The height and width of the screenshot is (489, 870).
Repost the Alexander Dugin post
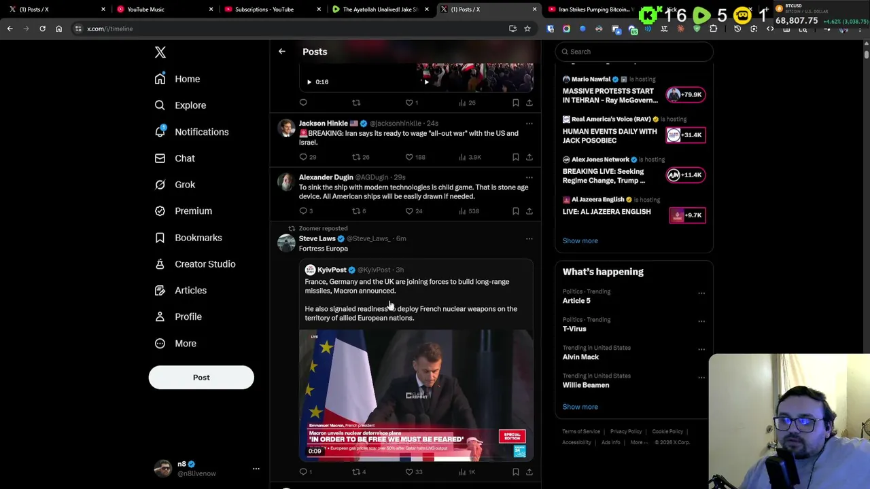356,211
